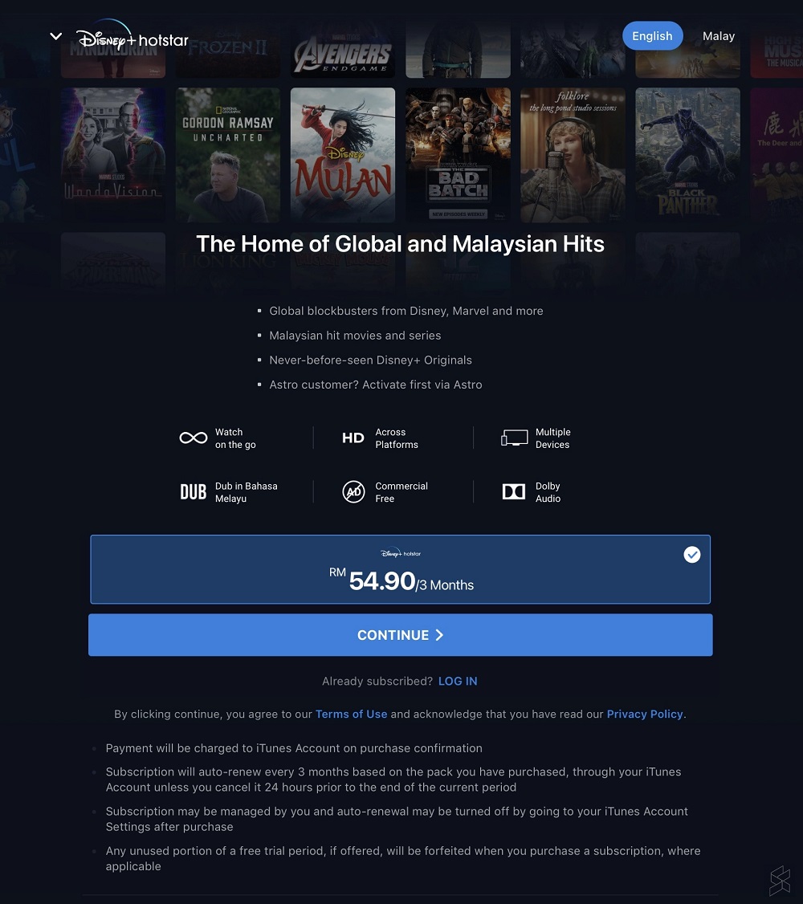Open the Terms of Use link
The width and height of the screenshot is (803, 904).
pyautogui.click(x=351, y=714)
